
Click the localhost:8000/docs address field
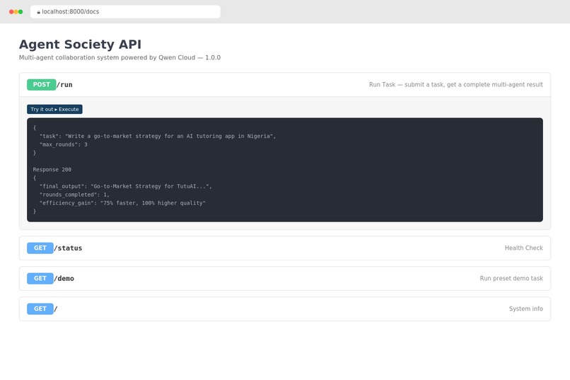(x=125, y=11)
